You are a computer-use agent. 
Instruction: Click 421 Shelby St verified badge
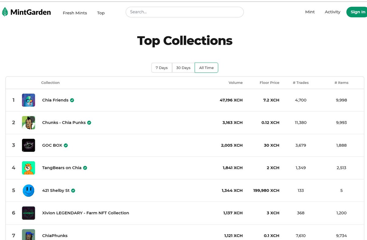pos(73,190)
